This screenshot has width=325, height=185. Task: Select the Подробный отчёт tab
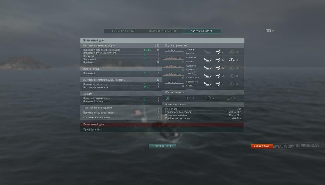(201, 31)
